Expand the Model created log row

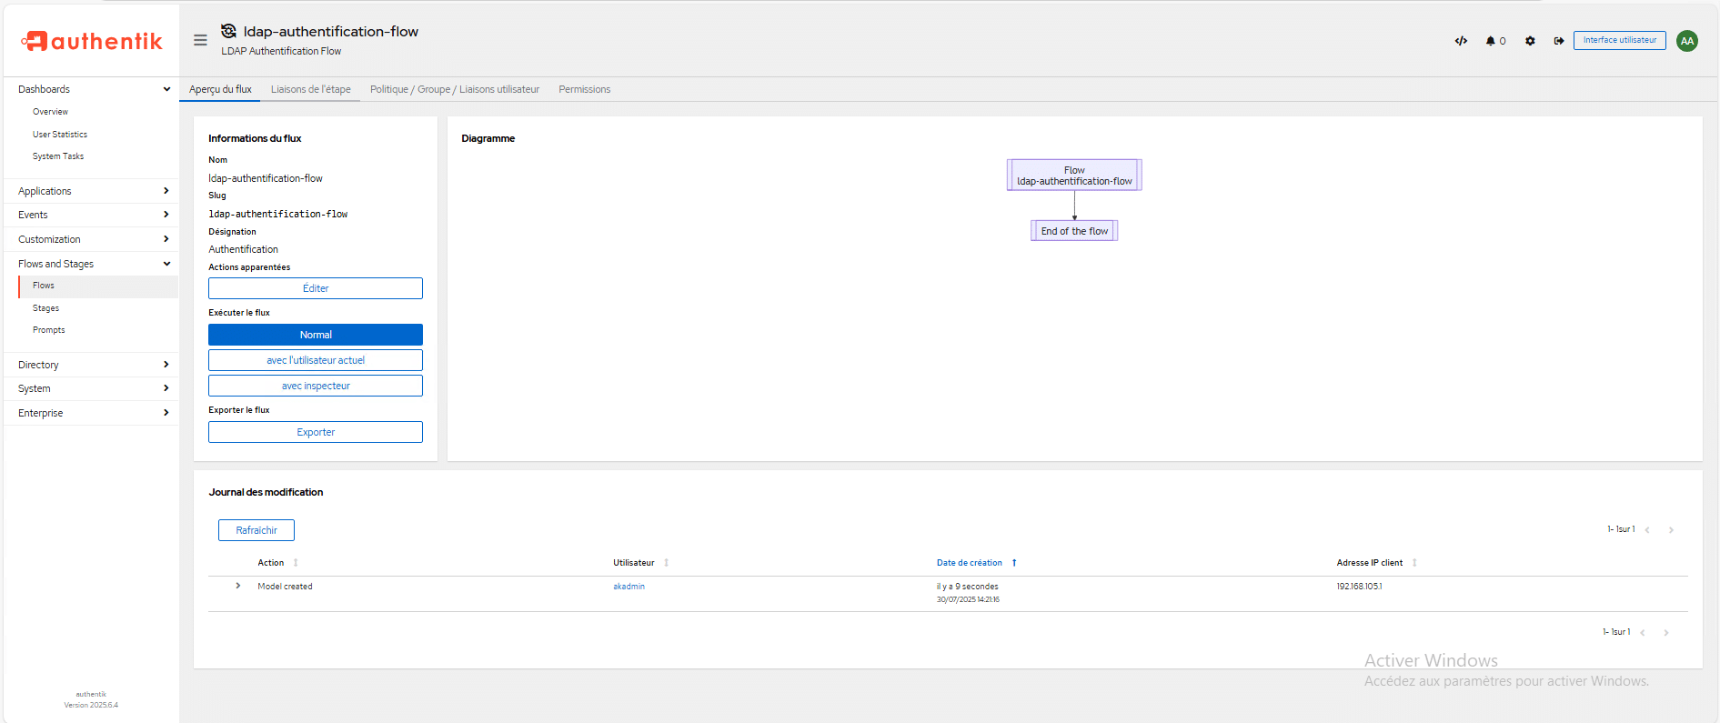(x=238, y=587)
